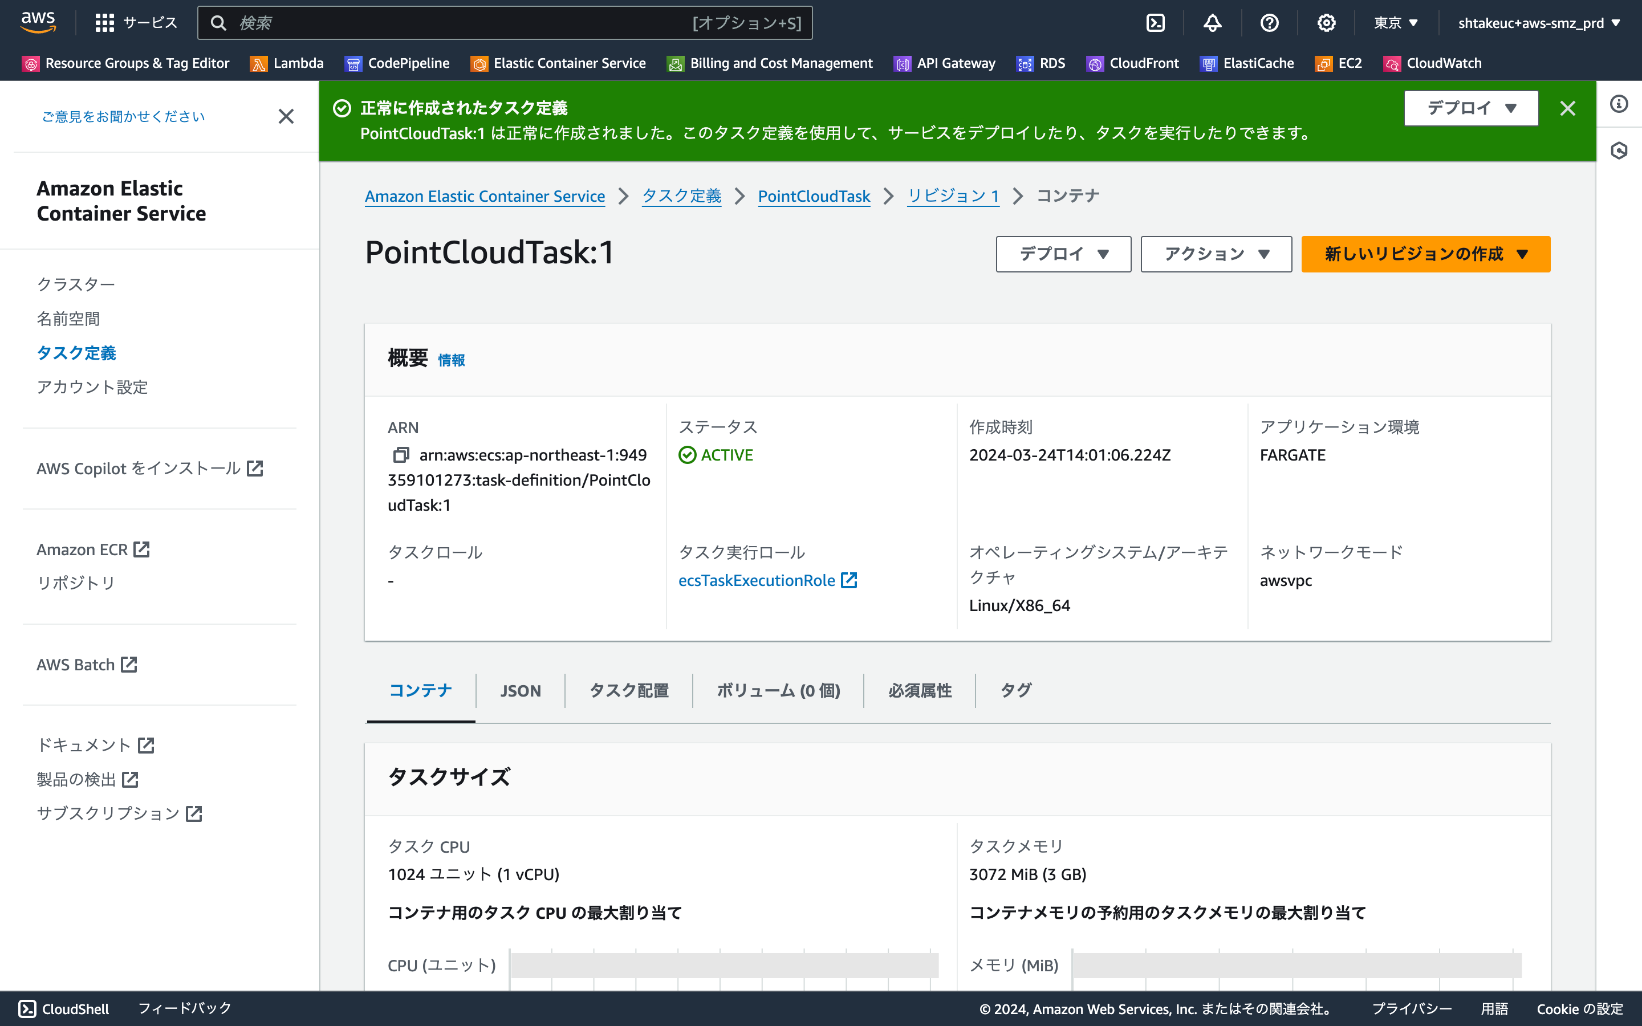Open the サービス grid menu
Image resolution: width=1642 pixels, height=1026 pixels.
(x=136, y=23)
